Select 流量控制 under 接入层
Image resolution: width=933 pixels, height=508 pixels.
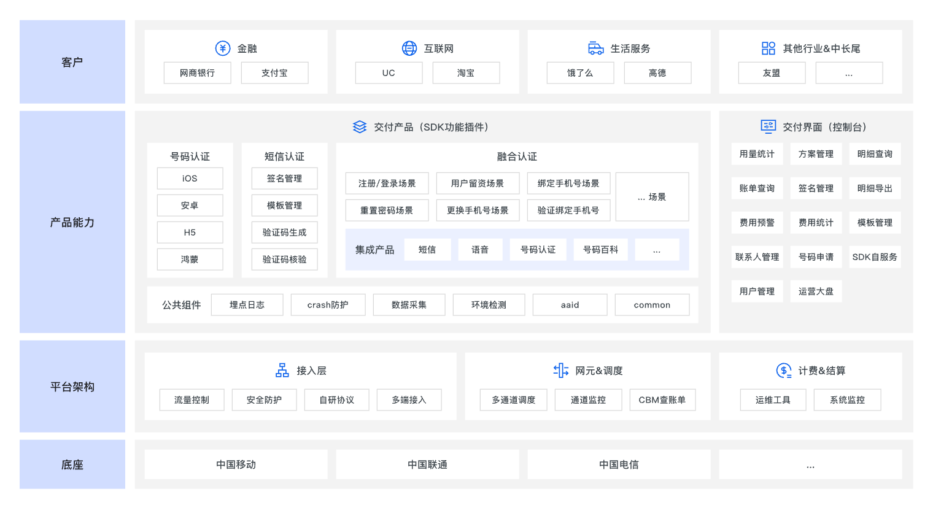point(192,399)
